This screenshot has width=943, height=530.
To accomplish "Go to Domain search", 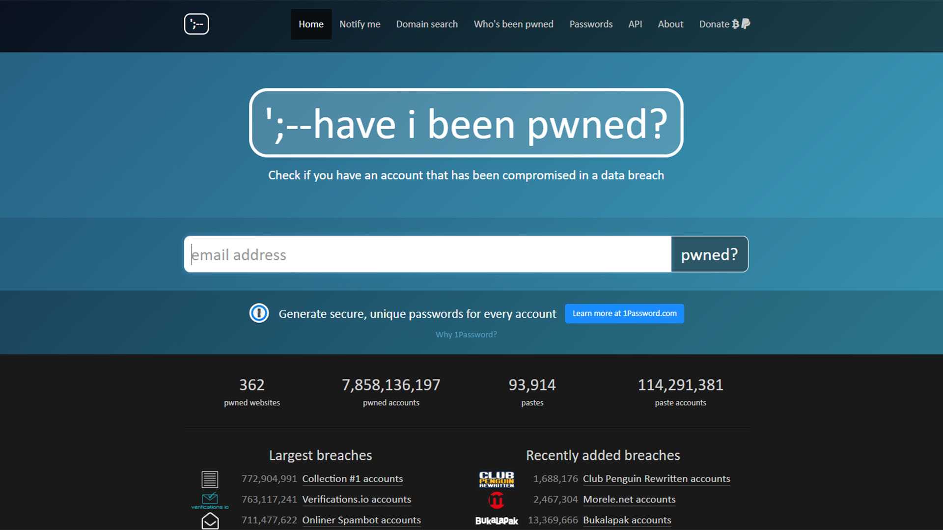I will click(427, 24).
